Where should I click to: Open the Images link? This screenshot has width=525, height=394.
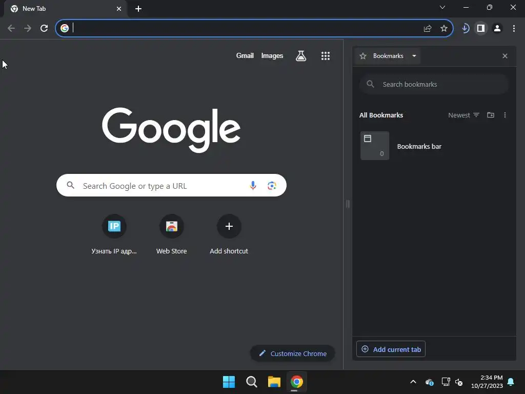click(x=272, y=55)
